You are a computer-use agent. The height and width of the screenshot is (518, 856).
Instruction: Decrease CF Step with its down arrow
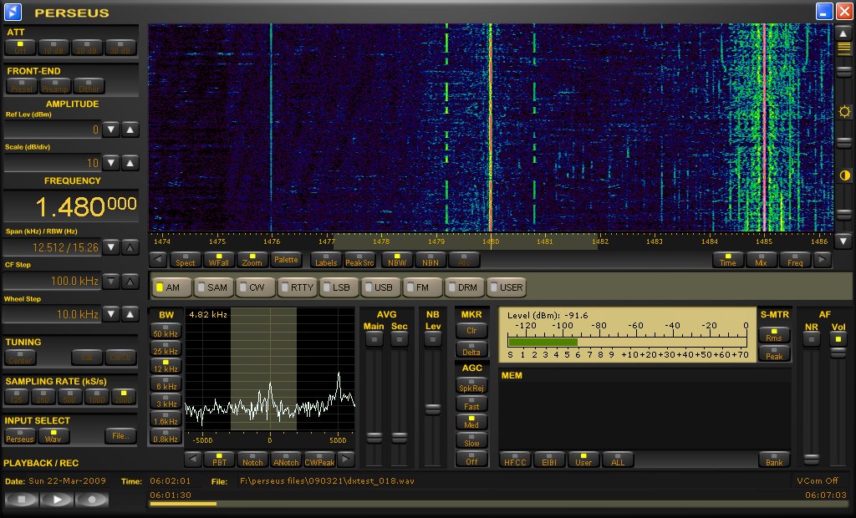(111, 281)
